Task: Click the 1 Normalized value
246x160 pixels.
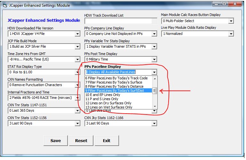Action: tap(173, 34)
